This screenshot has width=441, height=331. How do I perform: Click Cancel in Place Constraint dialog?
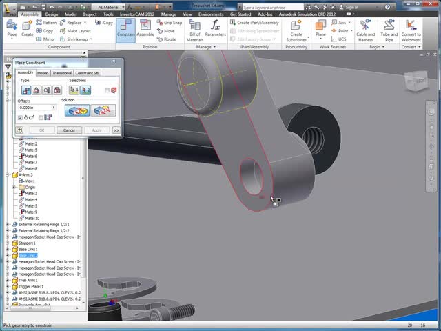pos(69,130)
